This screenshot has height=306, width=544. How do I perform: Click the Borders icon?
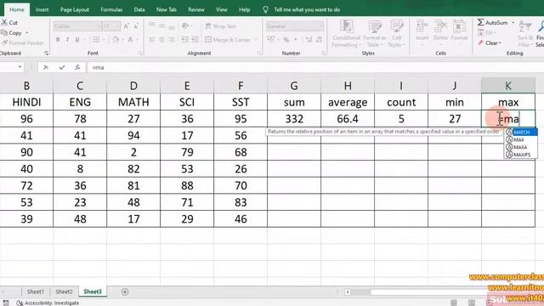[x=96, y=39]
